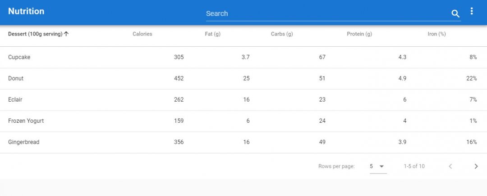This screenshot has width=487, height=196.
Task: Select the Eclair row
Action: pos(243,100)
